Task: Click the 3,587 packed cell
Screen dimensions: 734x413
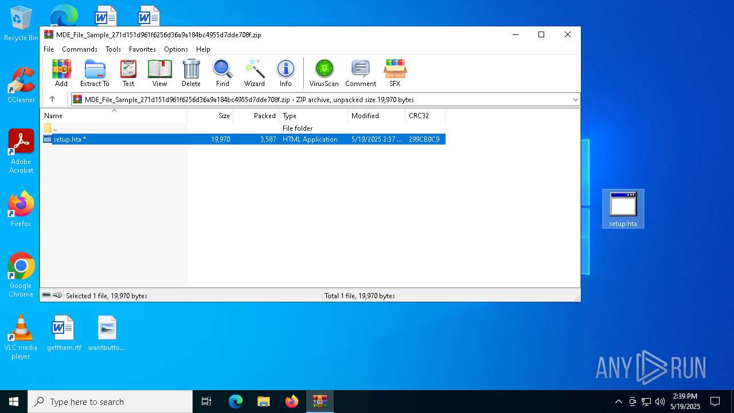Action: coord(268,139)
